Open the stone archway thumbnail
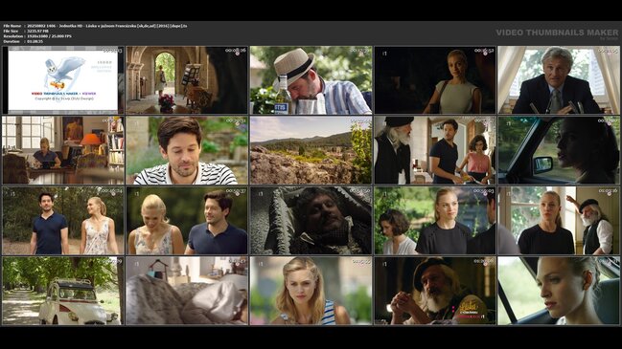Viewport: 622px width, 349px height. point(187,80)
